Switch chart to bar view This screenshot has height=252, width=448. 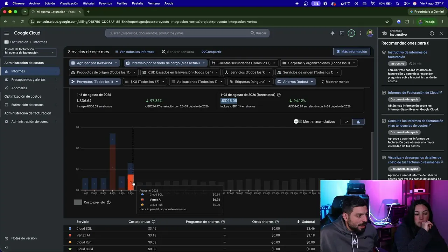[x=358, y=122]
